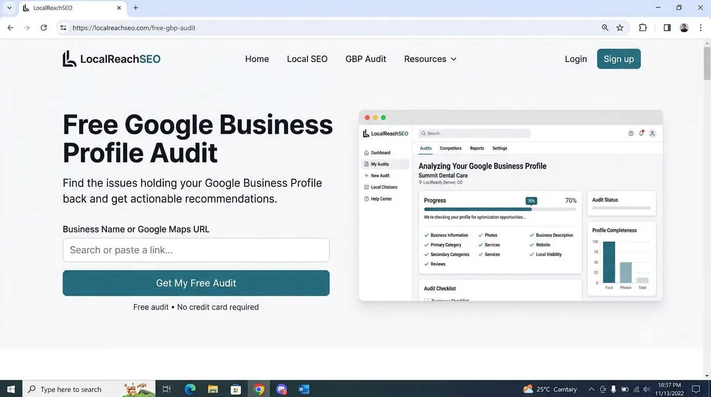This screenshot has height=397, width=711.
Task: Toggle the Local Visibility check item
Action: (x=546, y=255)
